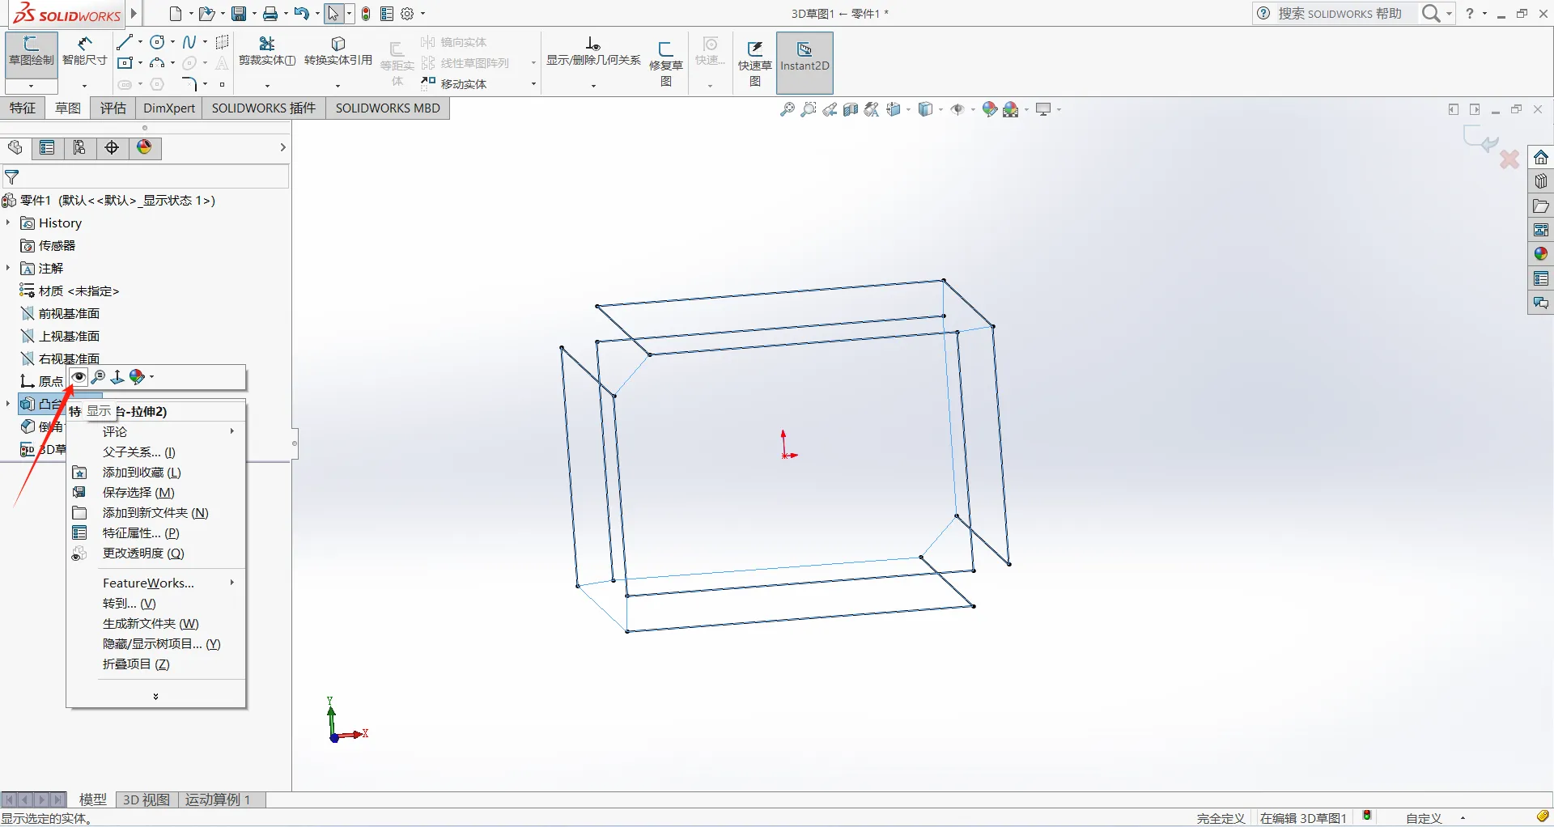1554x827 pixels.
Task: Toggle the Show eye icon for the feature
Action: click(79, 377)
